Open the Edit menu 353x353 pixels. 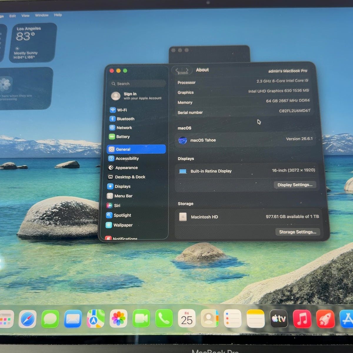[x=13, y=16]
